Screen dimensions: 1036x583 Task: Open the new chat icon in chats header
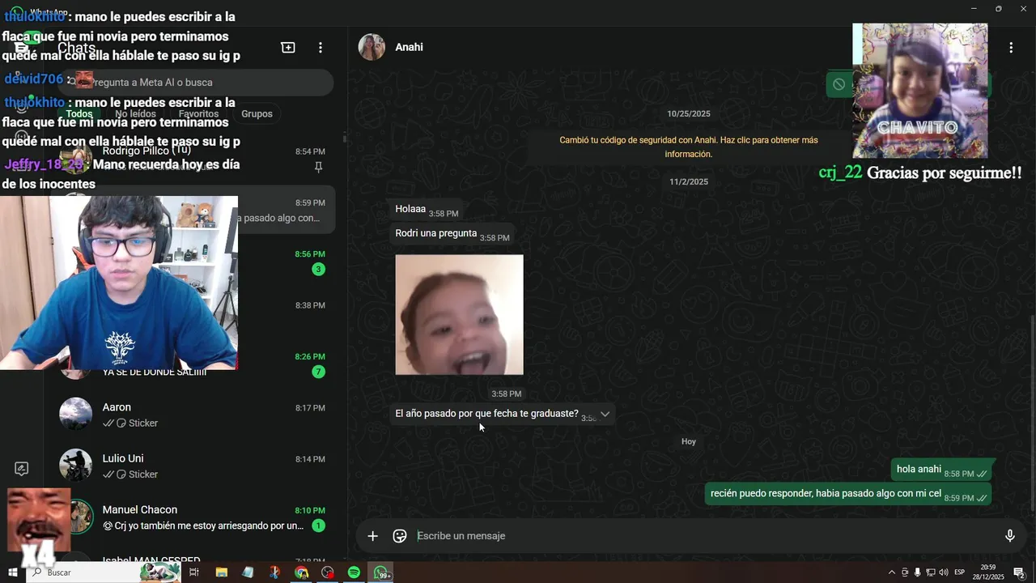(x=288, y=48)
